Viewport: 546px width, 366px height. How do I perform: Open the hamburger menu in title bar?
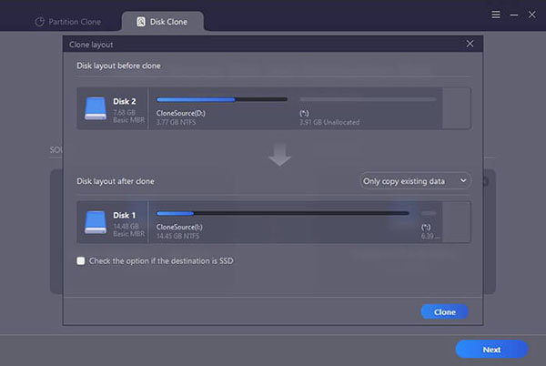[496, 15]
